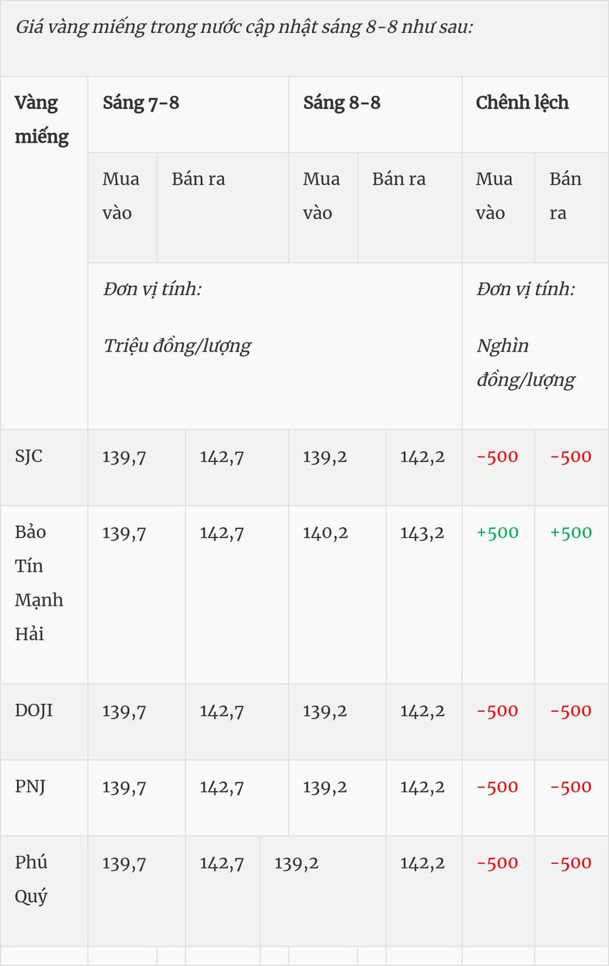This screenshot has width=609, height=966.
Task: Click the 'Vàng miếng' header cell
Action: pos(44,252)
